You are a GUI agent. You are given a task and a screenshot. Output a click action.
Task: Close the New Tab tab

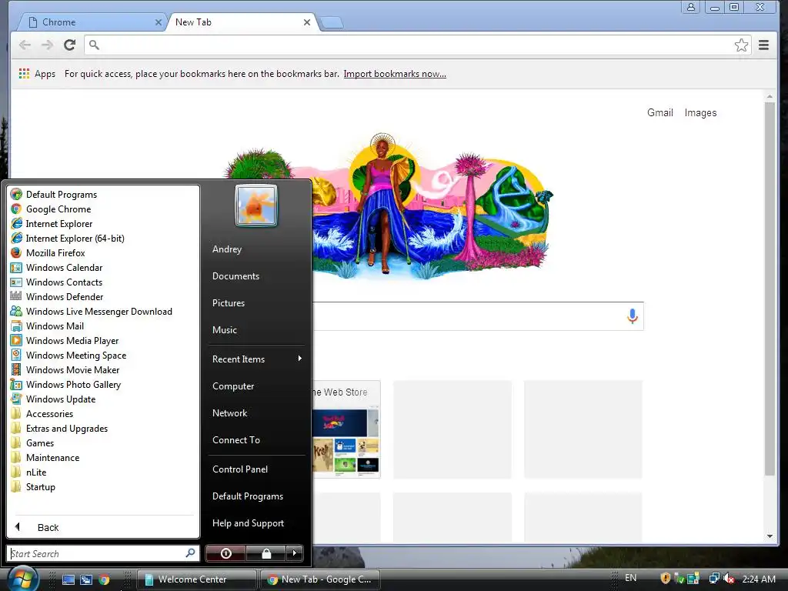click(306, 22)
